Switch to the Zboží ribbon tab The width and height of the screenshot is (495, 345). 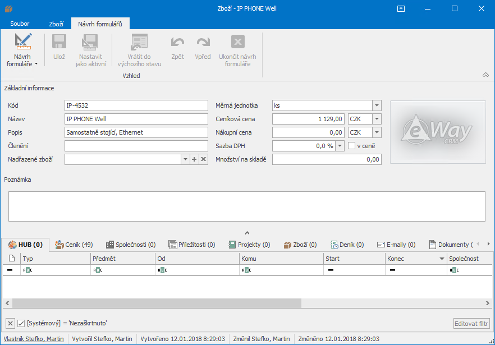(x=56, y=24)
